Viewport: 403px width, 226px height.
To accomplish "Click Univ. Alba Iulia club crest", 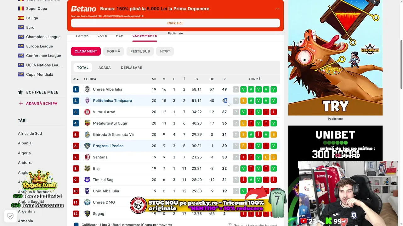I will pos(87,191).
